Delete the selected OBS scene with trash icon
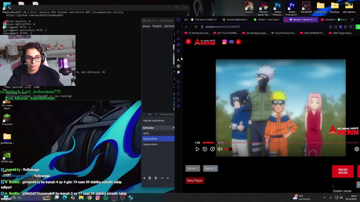360x202 pixels. coord(150,178)
